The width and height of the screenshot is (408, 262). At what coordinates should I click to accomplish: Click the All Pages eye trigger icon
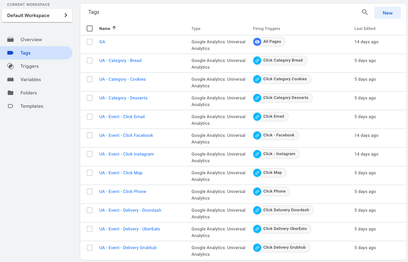(257, 42)
